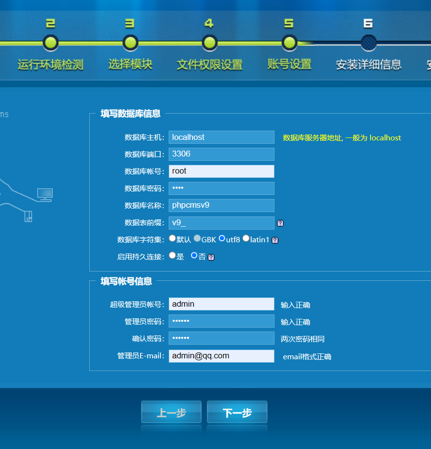This screenshot has height=449, width=431.
Task: Click the step 2 运行环境检测 progress circle
Action: [x=51, y=42]
